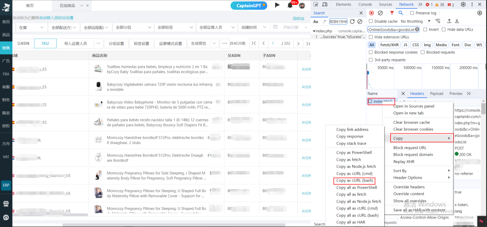Enable the Preserve log checkbox
Screen dimensions: 487x227
click(x=412, y=13)
